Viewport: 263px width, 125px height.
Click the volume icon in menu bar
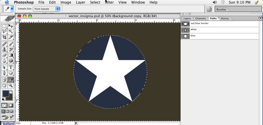click(214, 2)
